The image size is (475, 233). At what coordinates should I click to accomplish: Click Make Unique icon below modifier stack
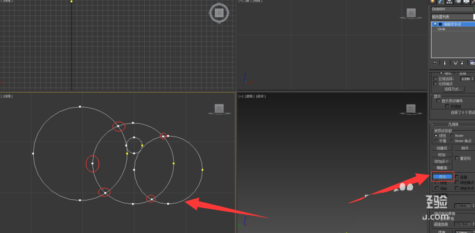coord(455,63)
